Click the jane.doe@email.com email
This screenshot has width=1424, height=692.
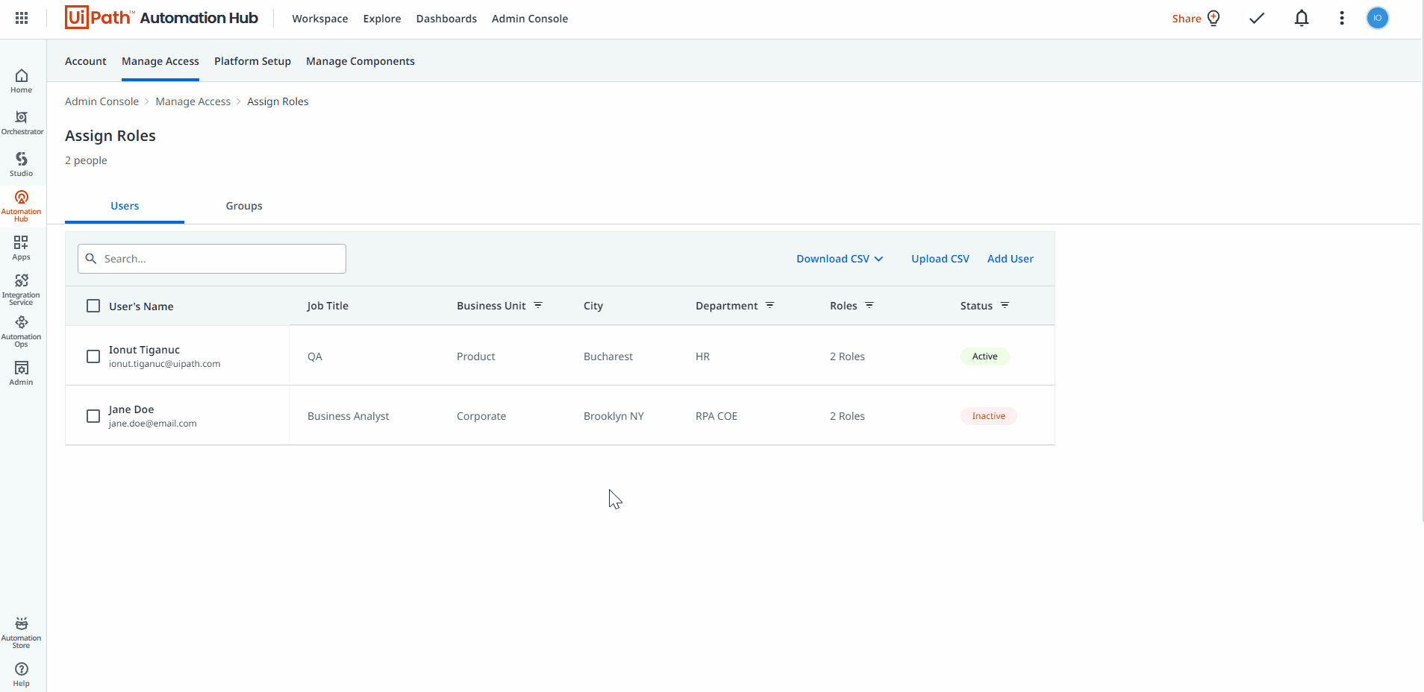click(x=152, y=424)
